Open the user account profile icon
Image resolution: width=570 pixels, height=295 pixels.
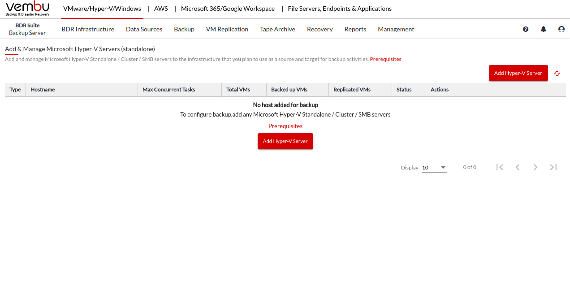[561, 29]
